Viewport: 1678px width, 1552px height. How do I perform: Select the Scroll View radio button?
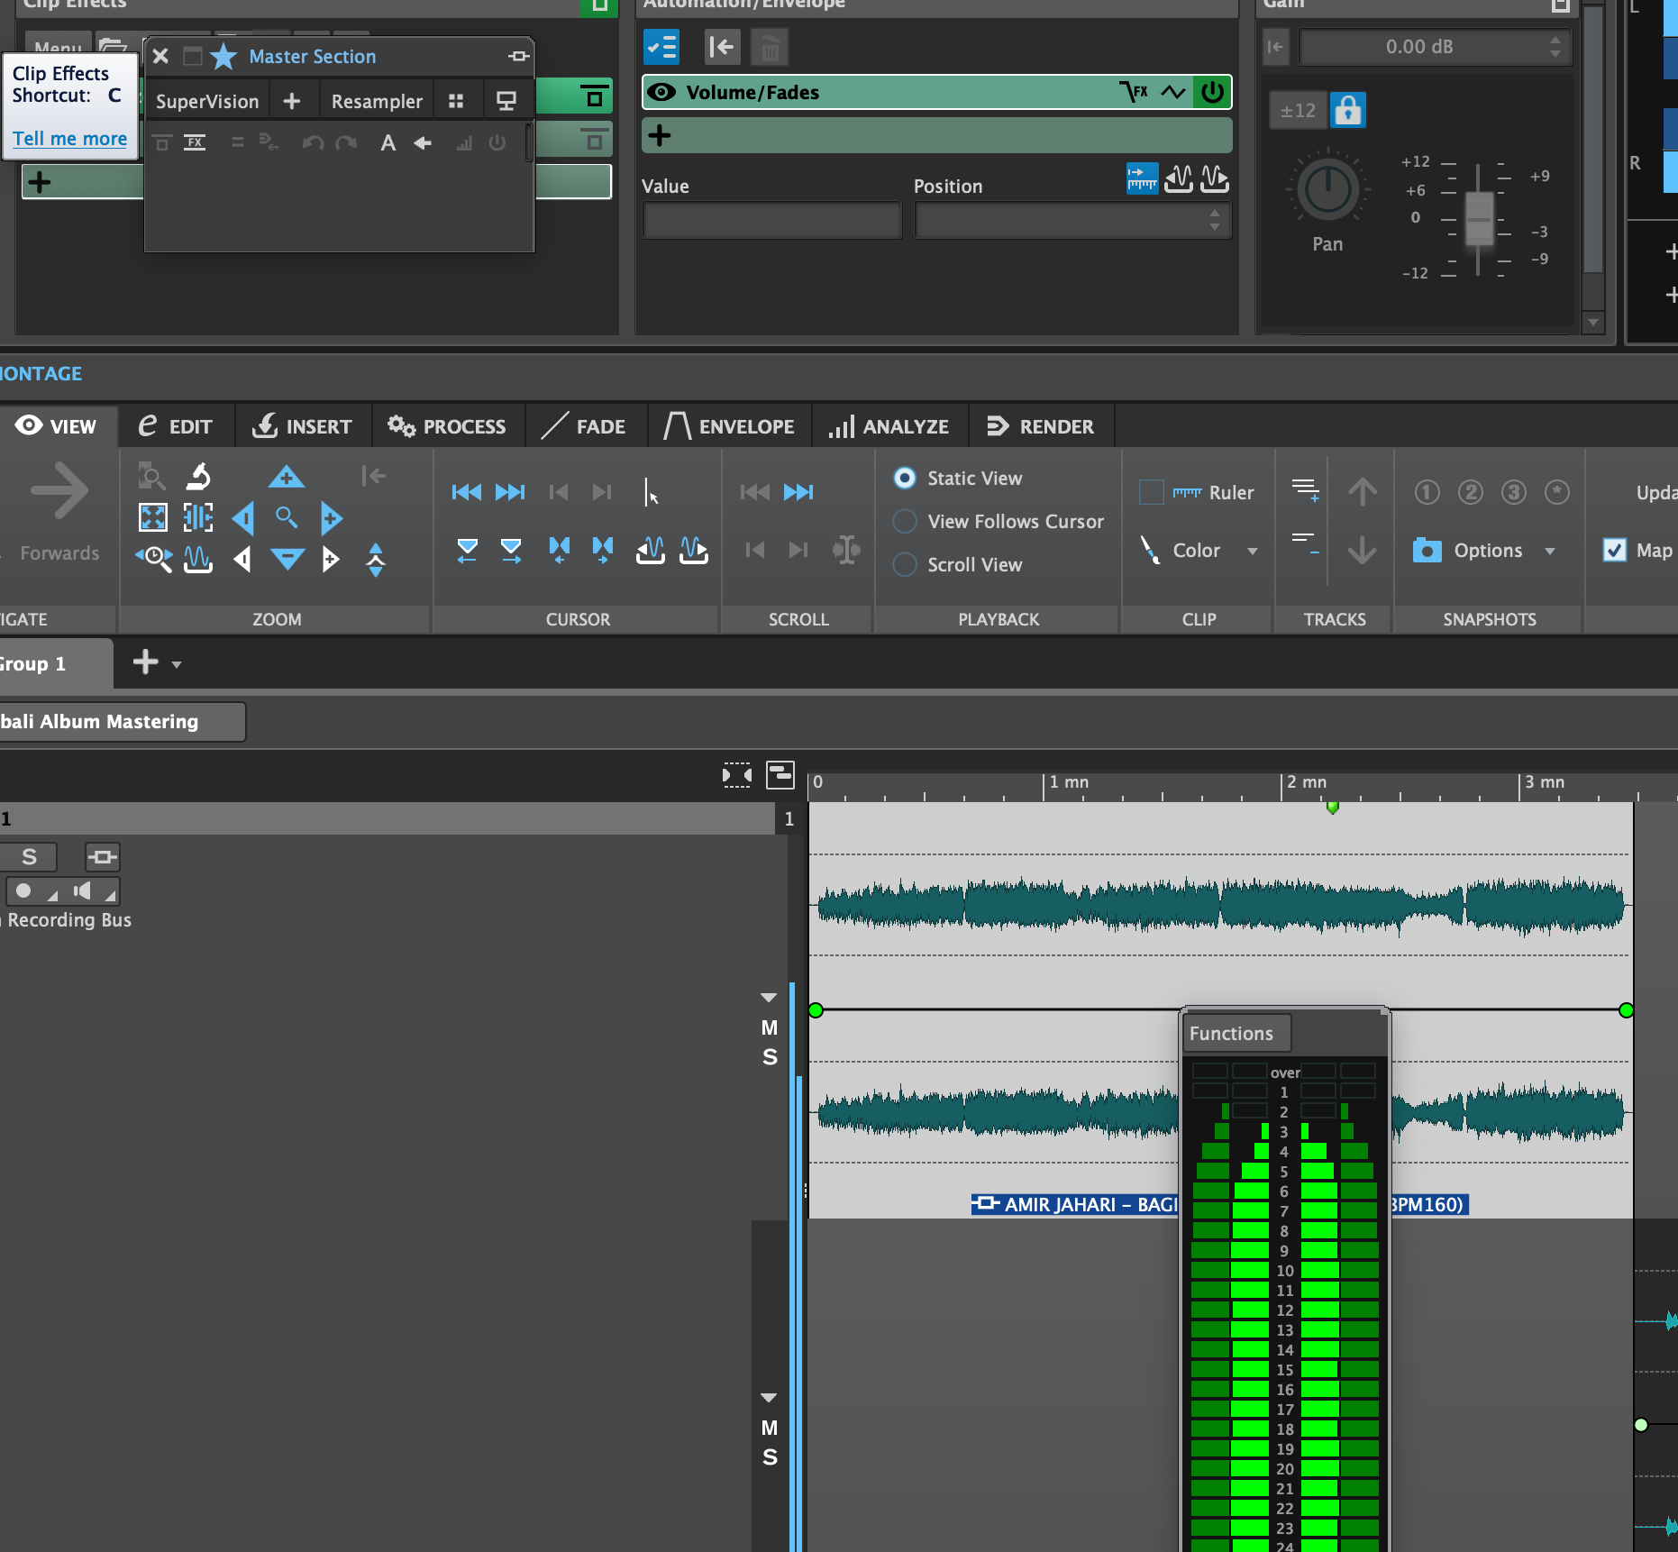pyautogui.click(x=905, y=565)
